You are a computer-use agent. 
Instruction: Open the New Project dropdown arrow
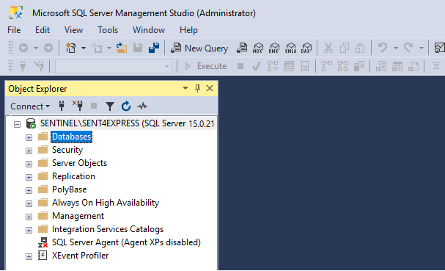click(84, 48)
